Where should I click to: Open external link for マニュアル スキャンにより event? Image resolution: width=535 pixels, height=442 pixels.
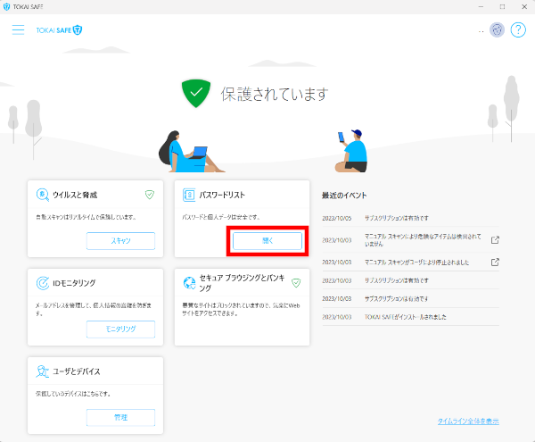(x=495, y=240)
